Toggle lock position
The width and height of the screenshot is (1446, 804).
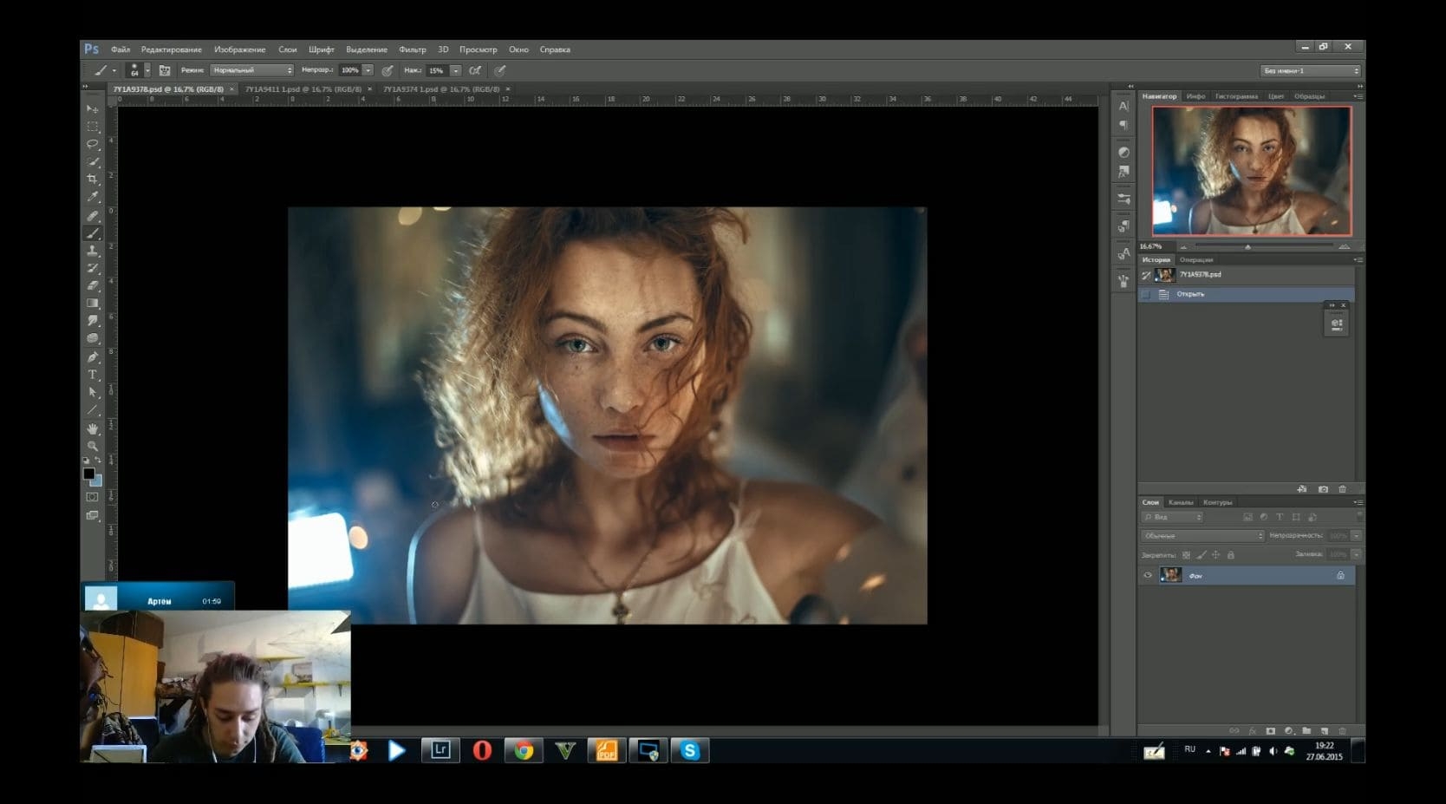pyautogui.click(x=1215, y=555)
